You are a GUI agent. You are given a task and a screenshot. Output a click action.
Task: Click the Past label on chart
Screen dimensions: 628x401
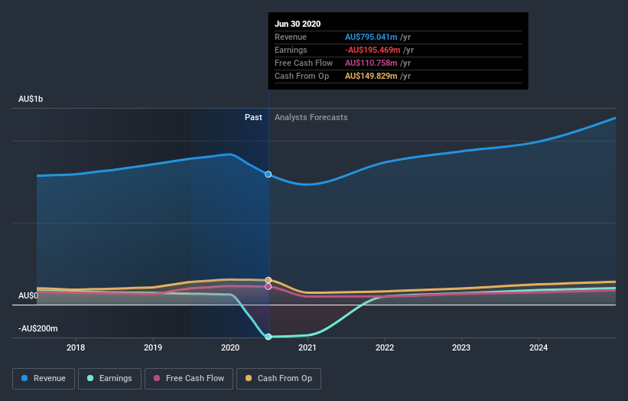(253, 117)
